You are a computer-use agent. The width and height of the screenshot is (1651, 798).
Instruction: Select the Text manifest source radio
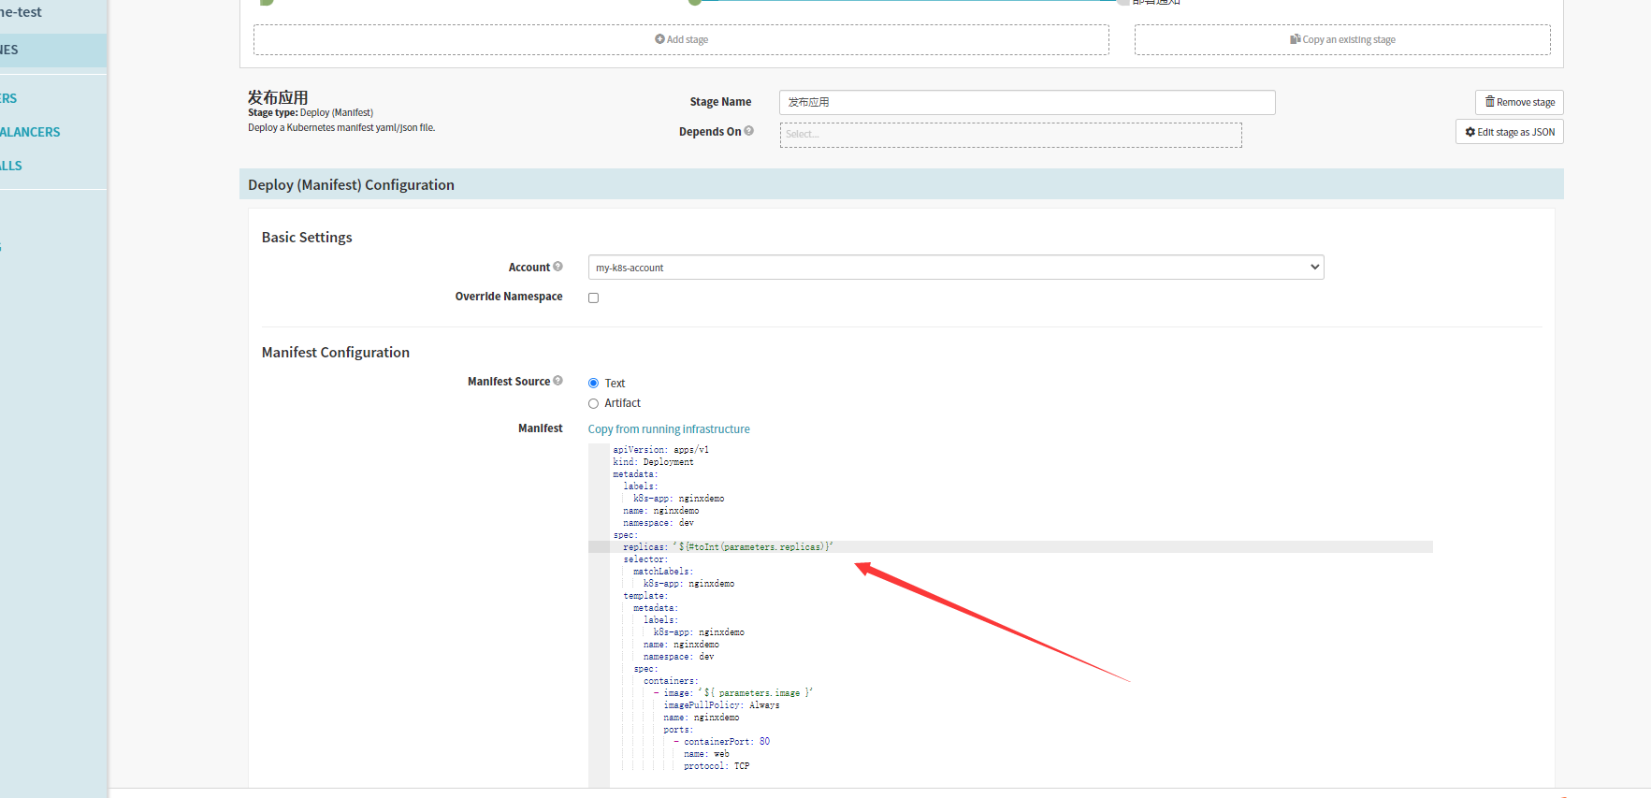(593, 383)
